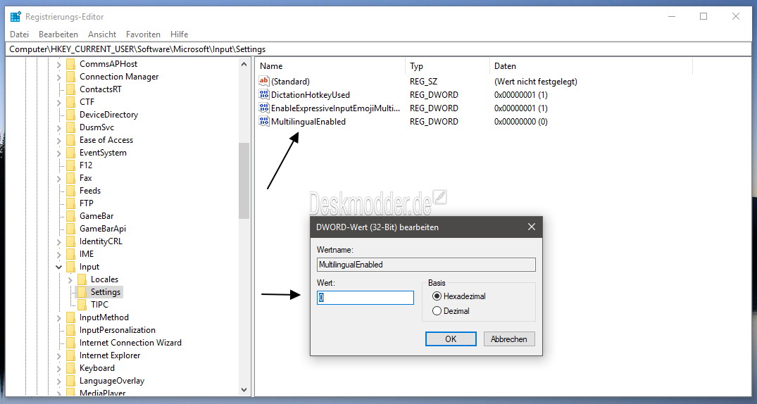Select the Dezimal radio button
Image resolution: width=757 pixels, height=404 pixels.
click(x=437, y=311)
